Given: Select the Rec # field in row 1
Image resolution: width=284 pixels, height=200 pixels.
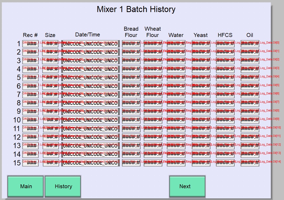Looking at the screenshot, I should click(30, 44).
